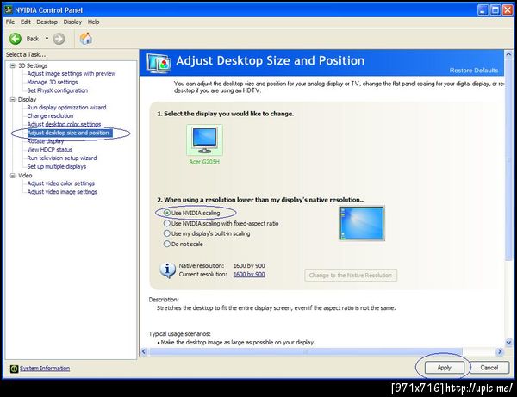Viewport: 517px width, 397px height.
Task: Select Use NVIDIA scaling radio button
Action: (167, 213)
